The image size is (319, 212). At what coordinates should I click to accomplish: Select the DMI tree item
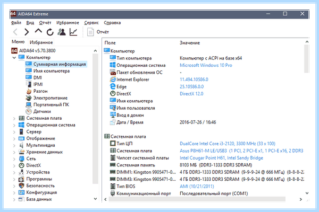tap(34, 77)
